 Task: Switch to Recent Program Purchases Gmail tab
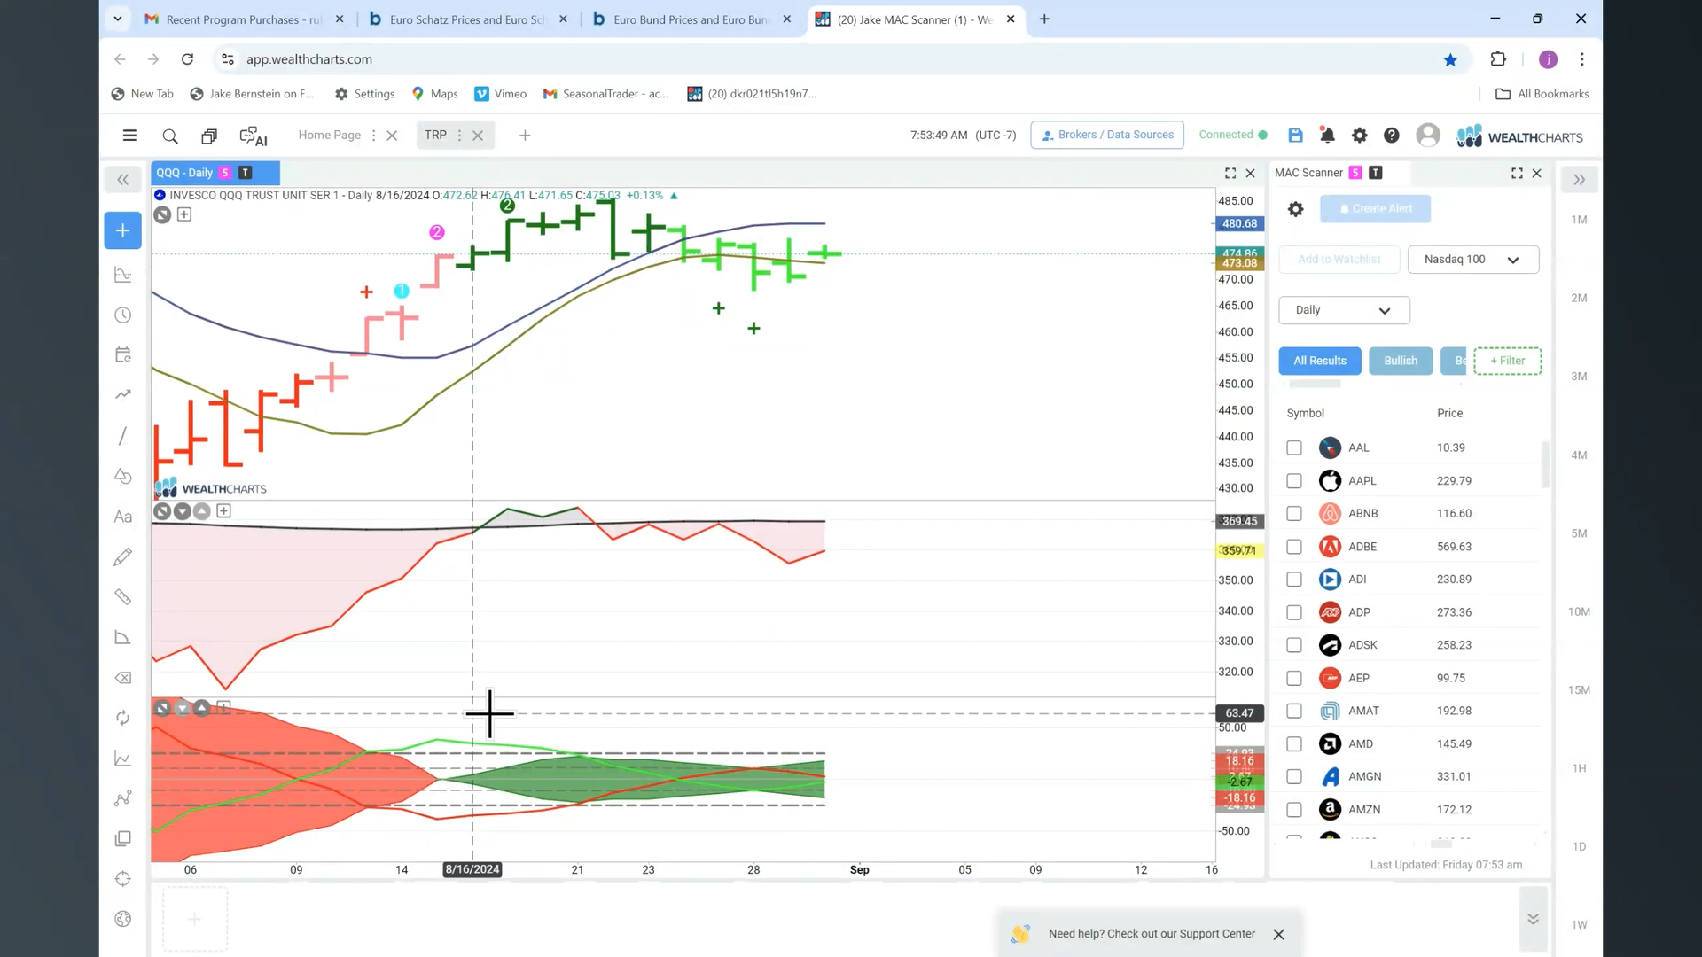244,19
